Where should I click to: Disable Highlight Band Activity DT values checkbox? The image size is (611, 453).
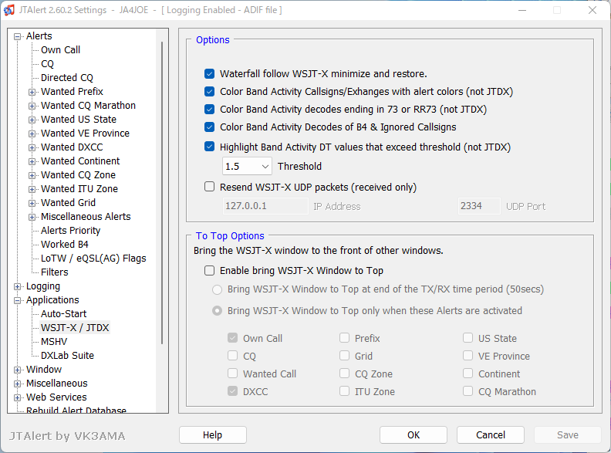tap(210, 147)
